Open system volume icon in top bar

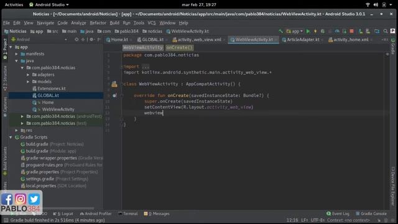tap(376, 4)
